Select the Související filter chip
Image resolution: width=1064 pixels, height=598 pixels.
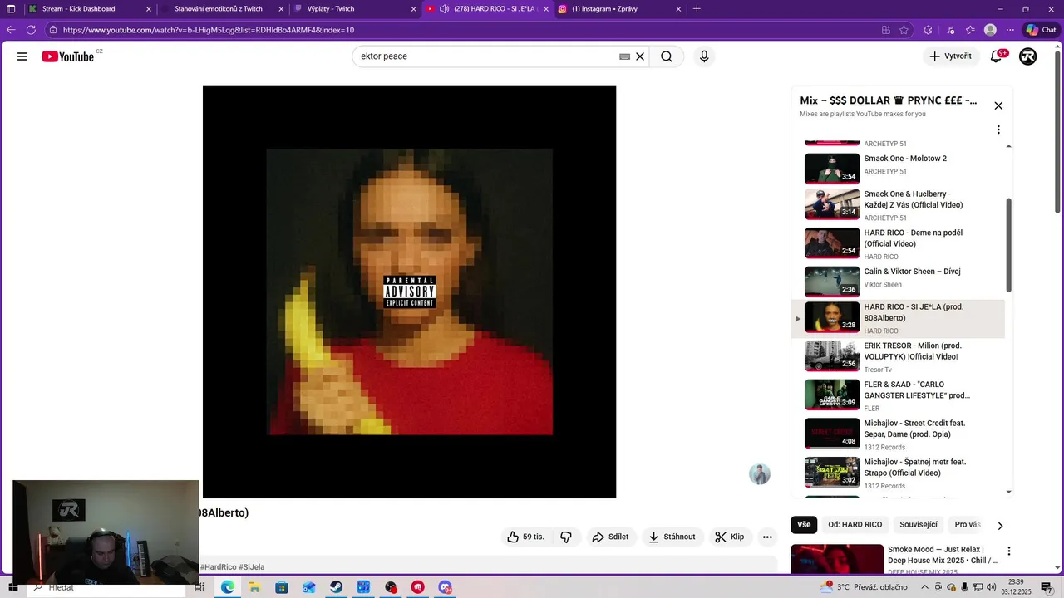[919, 525]
